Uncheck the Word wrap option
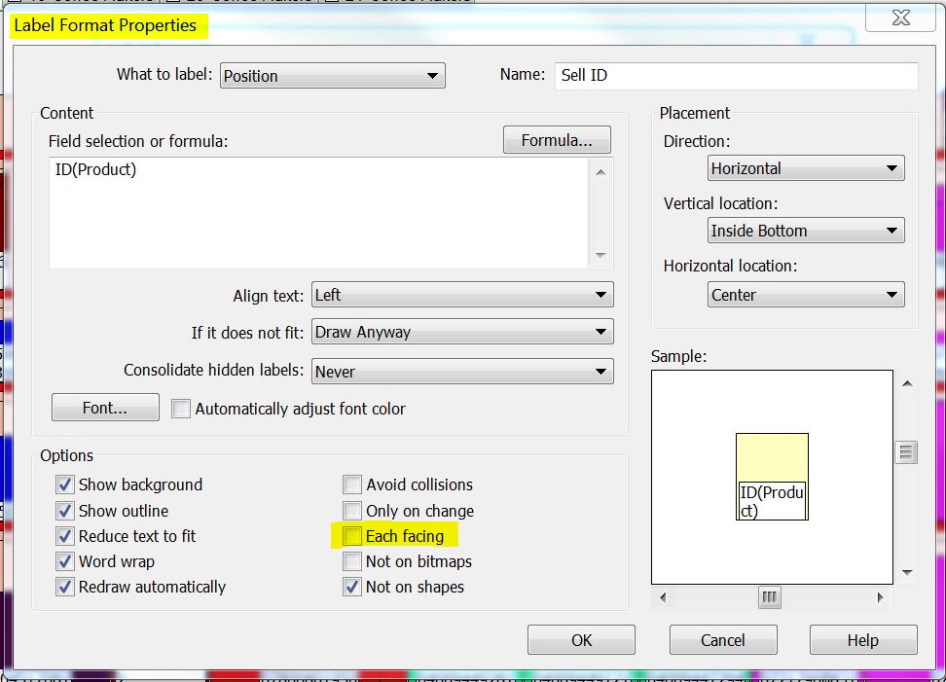This screenshot has height=682, width=946. (65, 561)
